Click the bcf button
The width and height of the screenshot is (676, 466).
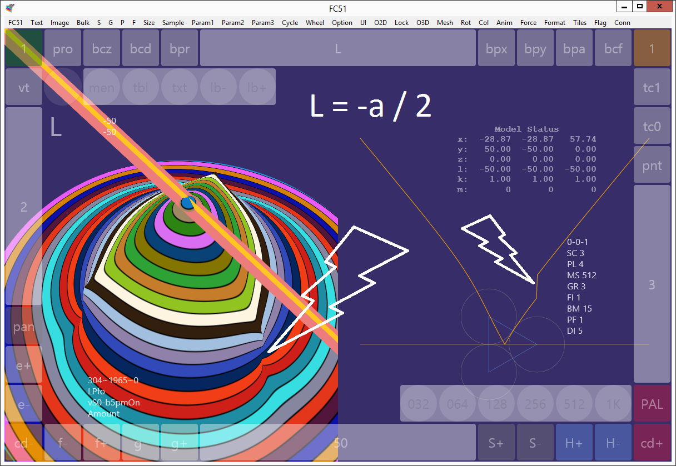613,48
